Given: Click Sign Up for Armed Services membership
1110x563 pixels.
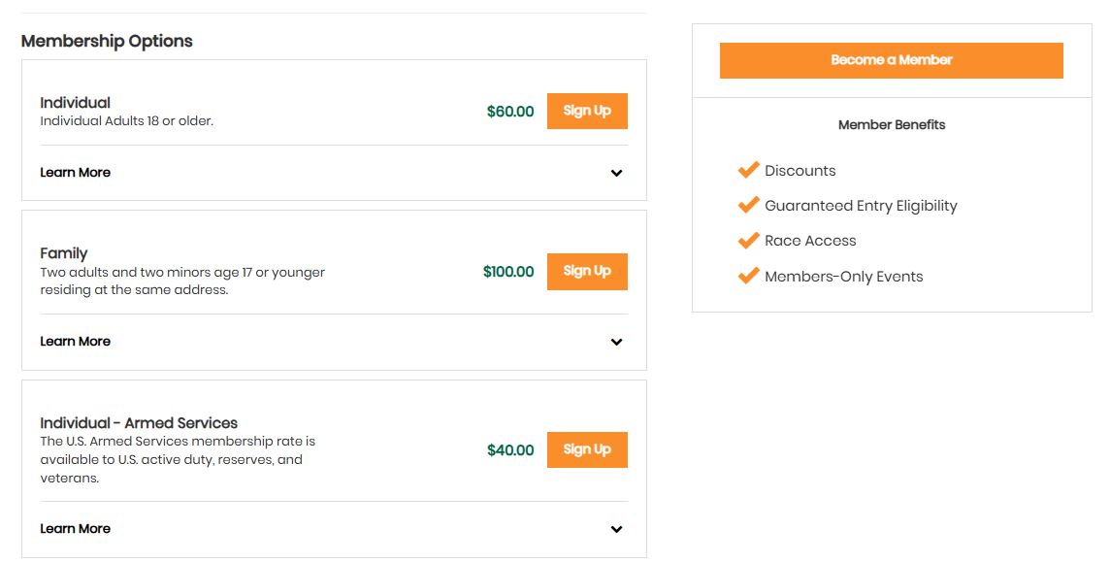Looking at the screenshot, I should [586, 449].
